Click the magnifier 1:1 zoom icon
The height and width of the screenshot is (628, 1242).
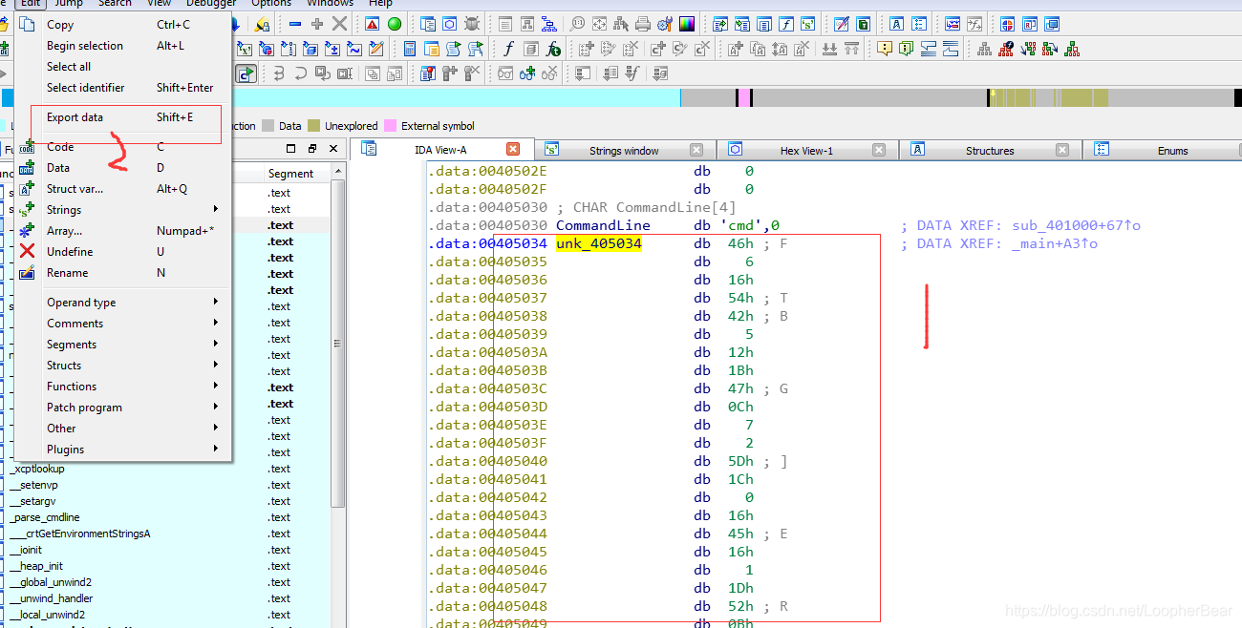(x=577, y=24)
